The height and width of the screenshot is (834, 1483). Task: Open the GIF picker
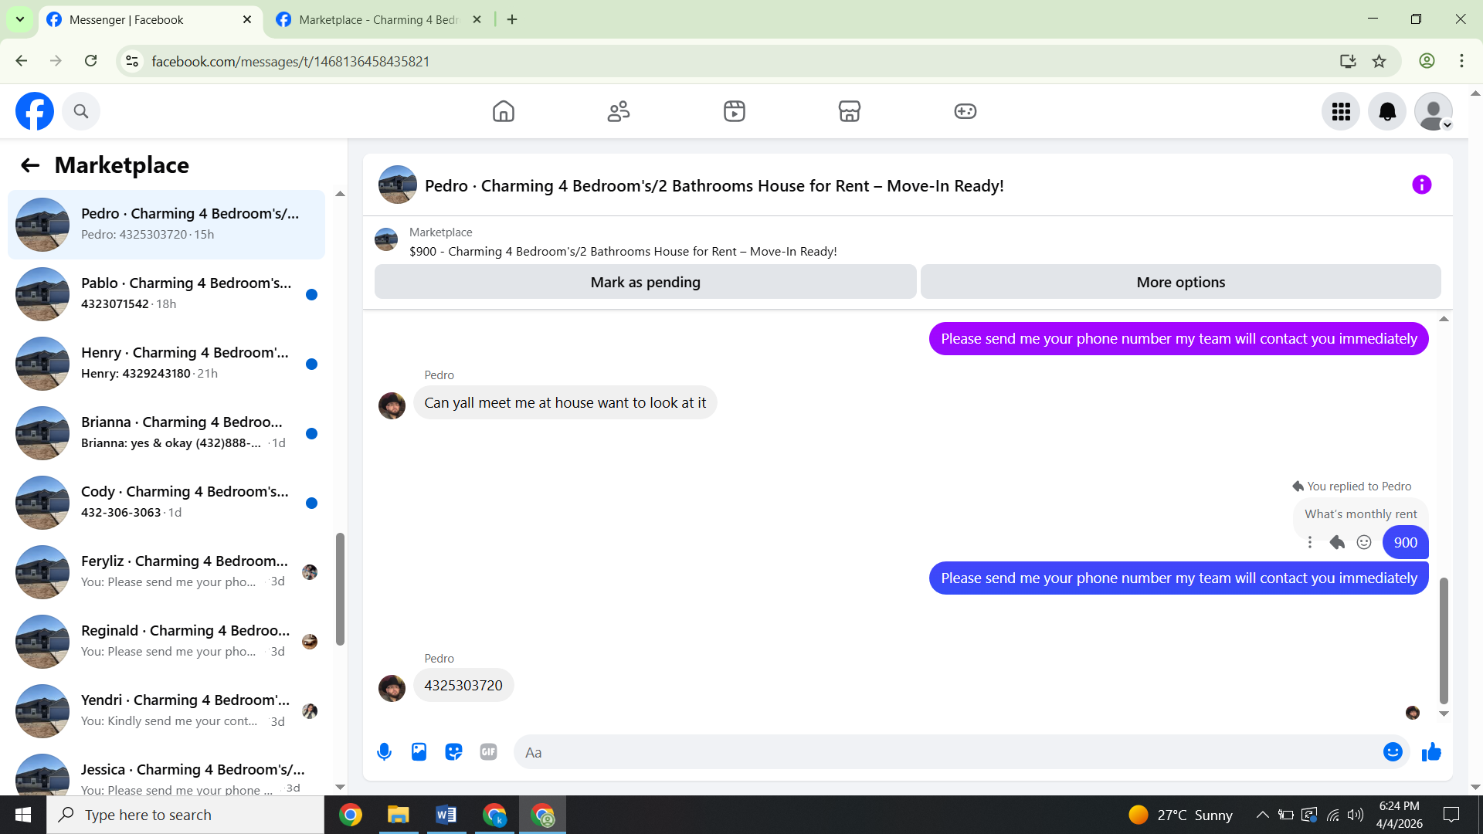(x=488, y=752)
